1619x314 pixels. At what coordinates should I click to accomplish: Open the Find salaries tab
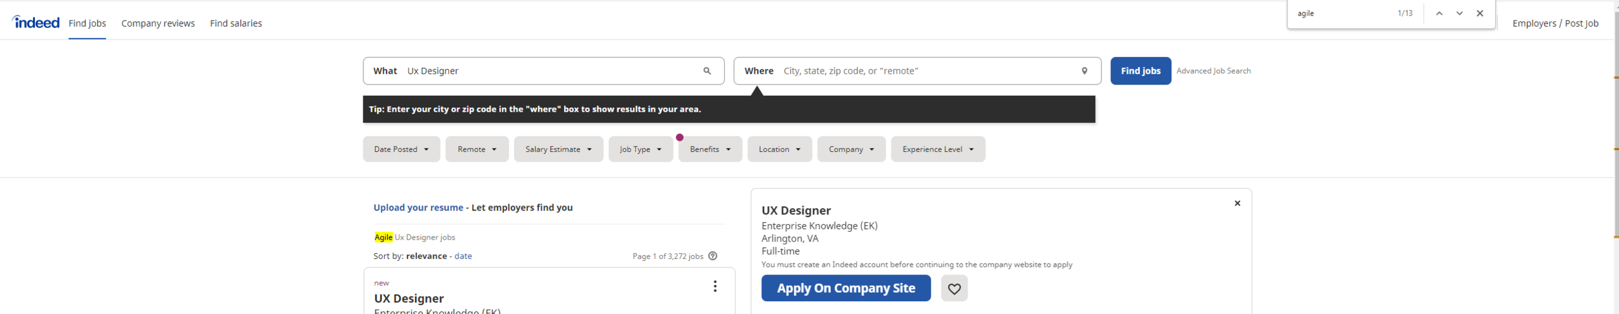point(236,23)
